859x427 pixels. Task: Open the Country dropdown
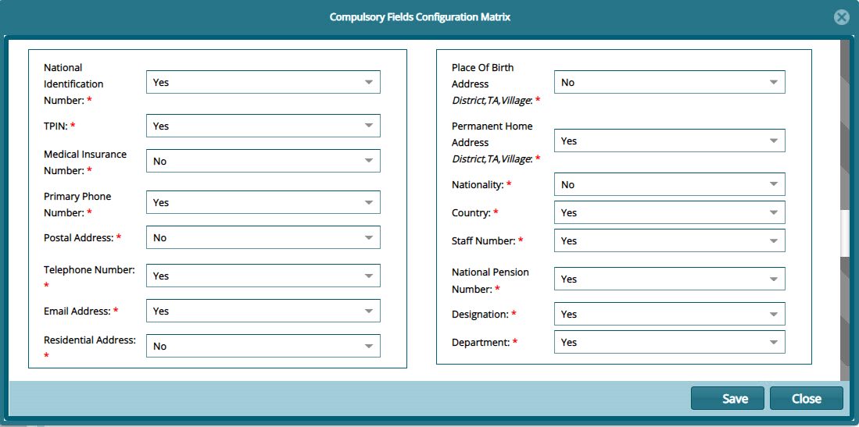point(669,212)
